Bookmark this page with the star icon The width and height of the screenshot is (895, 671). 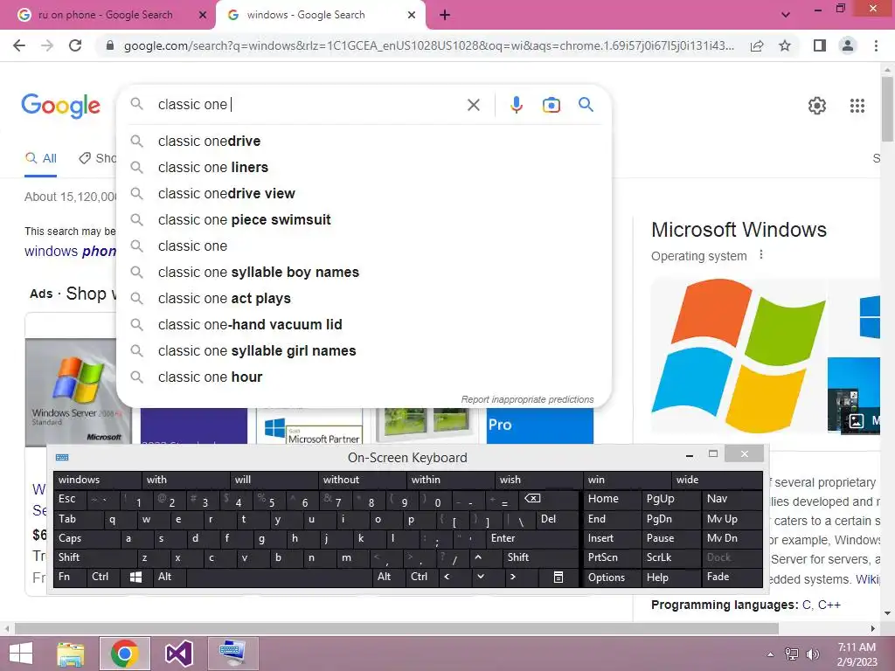(785, 45)
